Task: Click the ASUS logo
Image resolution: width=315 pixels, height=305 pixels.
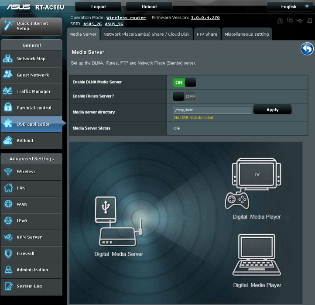Action: click(18, 7)
